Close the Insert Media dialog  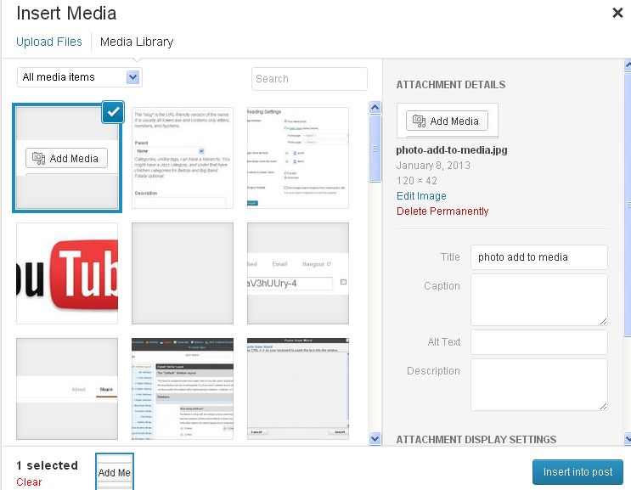[x=618, y=13]
